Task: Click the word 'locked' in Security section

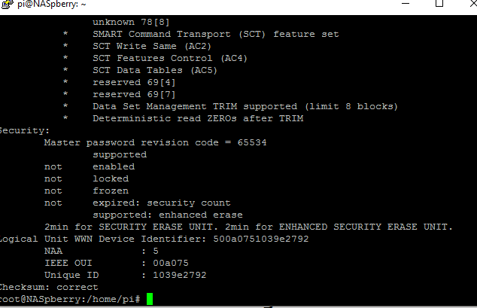Action: (111, 178)
